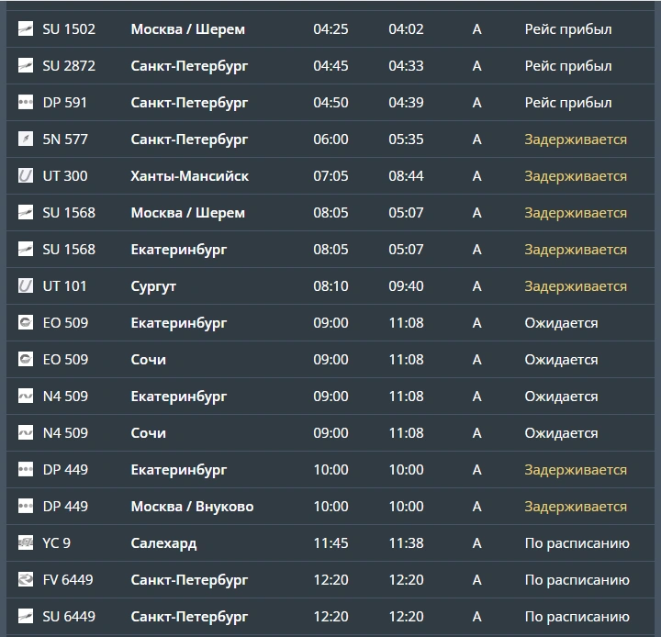Click city Москва / Внуково

[x=192, y=507]
